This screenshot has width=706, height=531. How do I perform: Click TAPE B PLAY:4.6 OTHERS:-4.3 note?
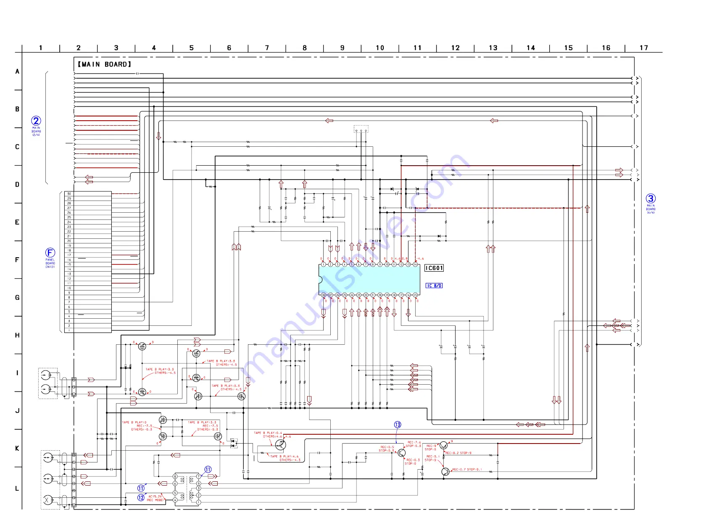tap(285, 458)
